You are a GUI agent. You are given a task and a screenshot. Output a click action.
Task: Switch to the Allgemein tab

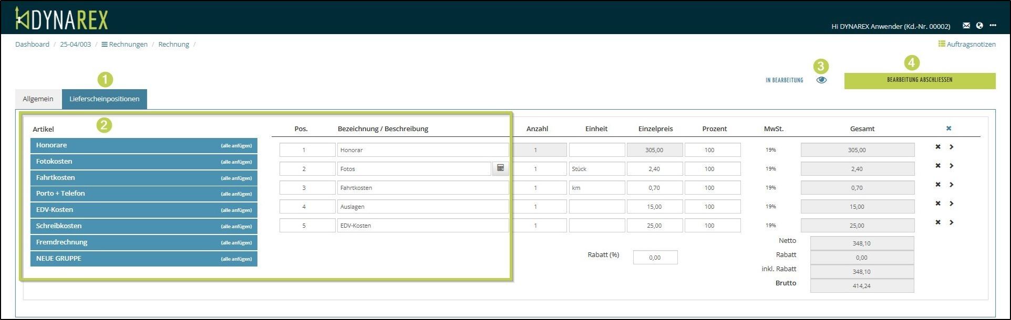click(x=38, y=99)
